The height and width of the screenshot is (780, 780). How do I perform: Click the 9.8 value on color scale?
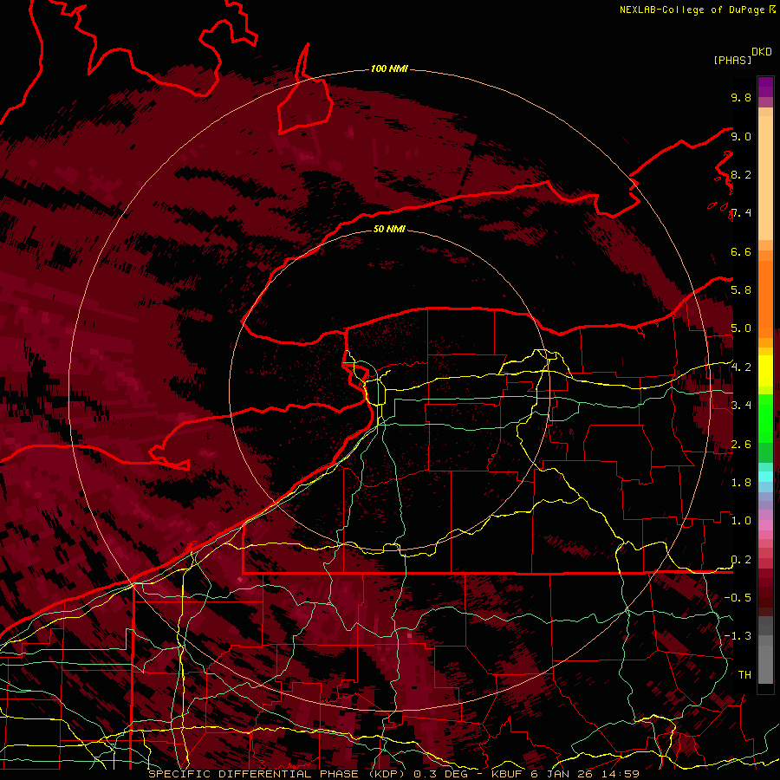(x=741, y=97)
